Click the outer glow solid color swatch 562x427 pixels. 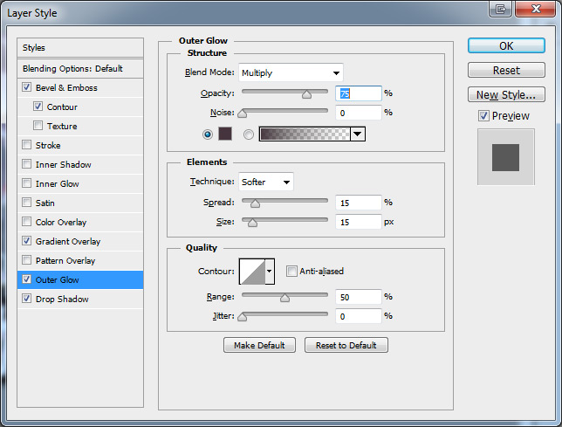click(225, 134)
